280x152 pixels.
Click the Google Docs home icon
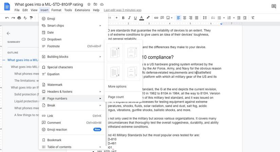(x=7, y=7)
